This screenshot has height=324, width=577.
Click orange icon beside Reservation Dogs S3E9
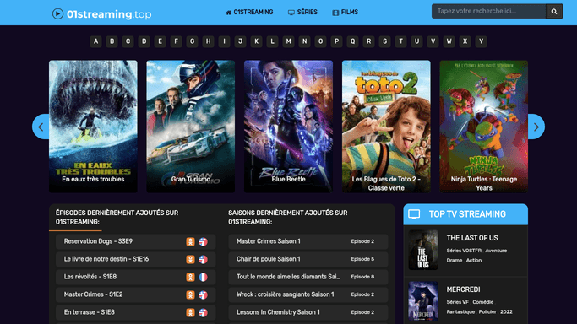pos(190,241)
